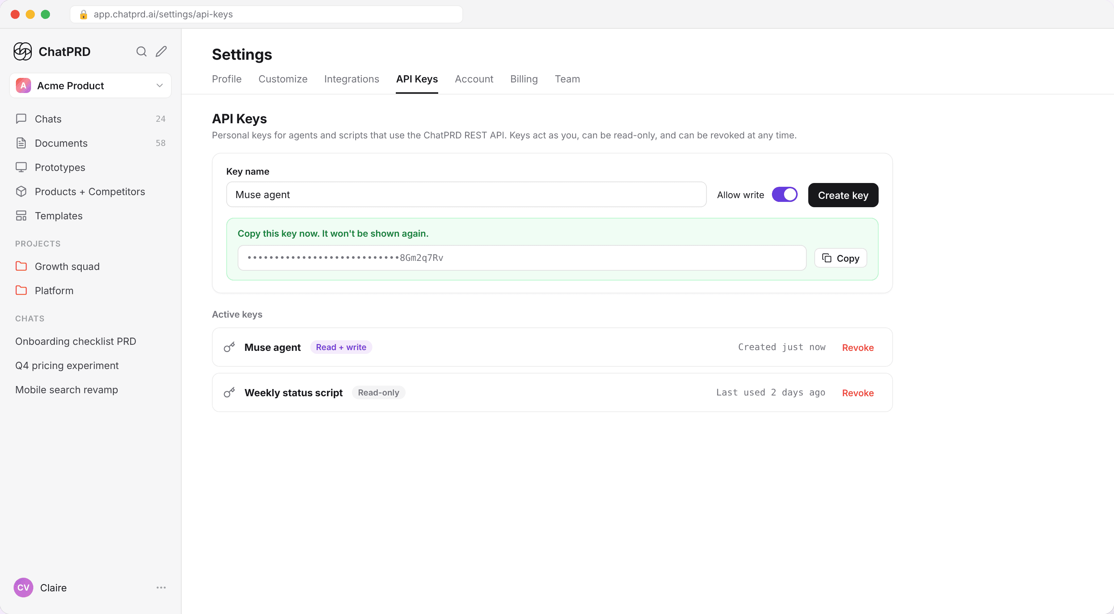Image resolution: width=1114 pixels, height=614 pixels.
Task: Click the Templates layout icon
Action: (21, 216)
